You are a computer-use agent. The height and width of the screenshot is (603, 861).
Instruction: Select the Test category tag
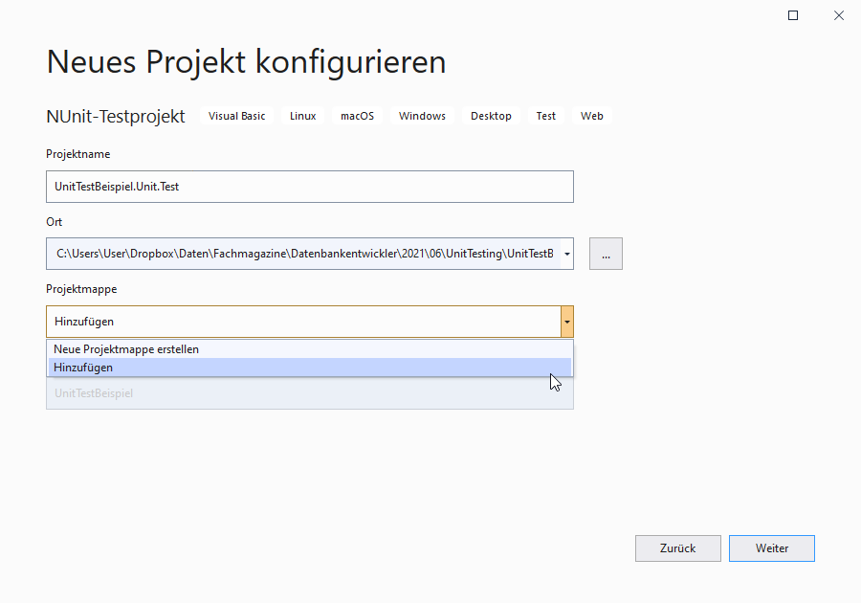click(545, 116)
